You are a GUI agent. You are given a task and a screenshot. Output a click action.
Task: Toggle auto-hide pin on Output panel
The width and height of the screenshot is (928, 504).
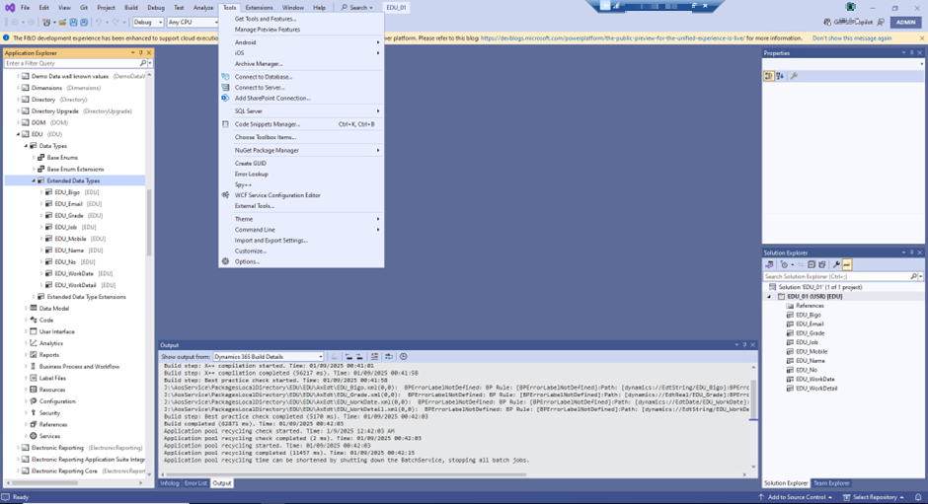pos(744,345)
